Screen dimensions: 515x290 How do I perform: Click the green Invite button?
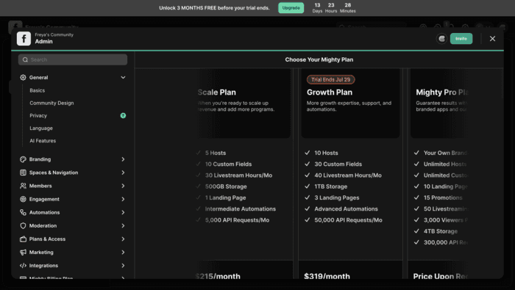coord(461,39)
